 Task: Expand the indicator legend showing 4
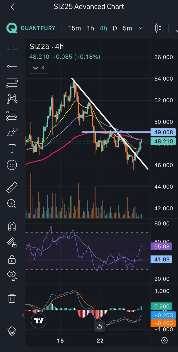(x=39, y=68)
